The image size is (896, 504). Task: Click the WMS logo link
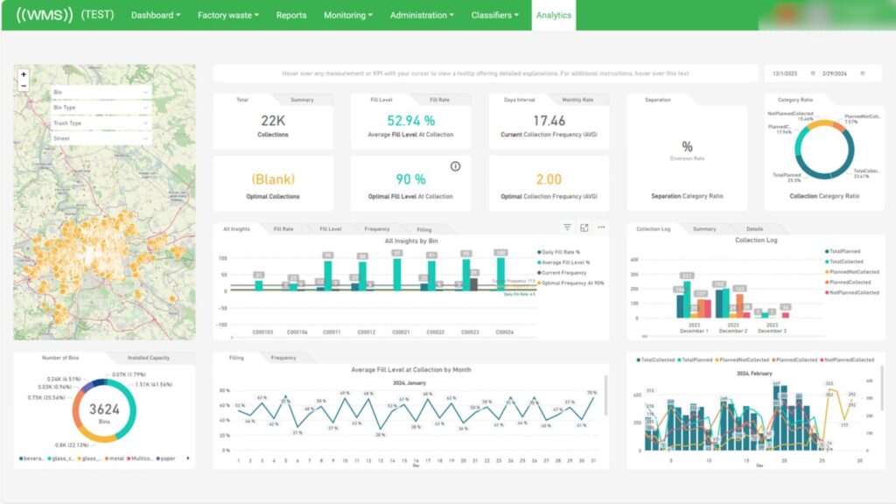click(x=44, y=15)
